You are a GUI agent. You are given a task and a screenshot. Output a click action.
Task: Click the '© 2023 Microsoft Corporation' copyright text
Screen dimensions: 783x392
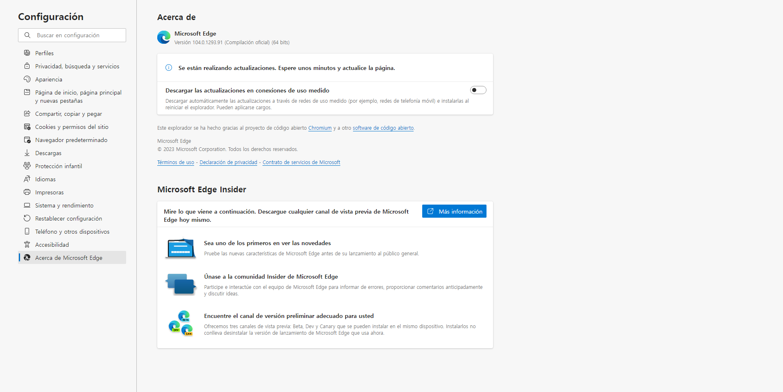228,149
